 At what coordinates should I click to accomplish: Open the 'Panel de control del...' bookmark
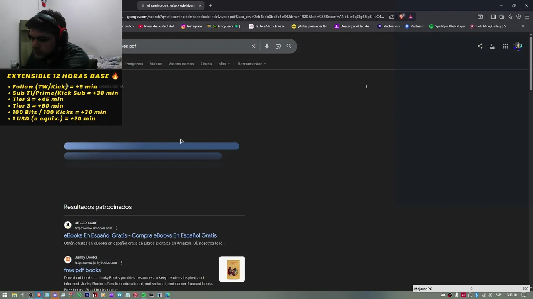coord(157,26)
